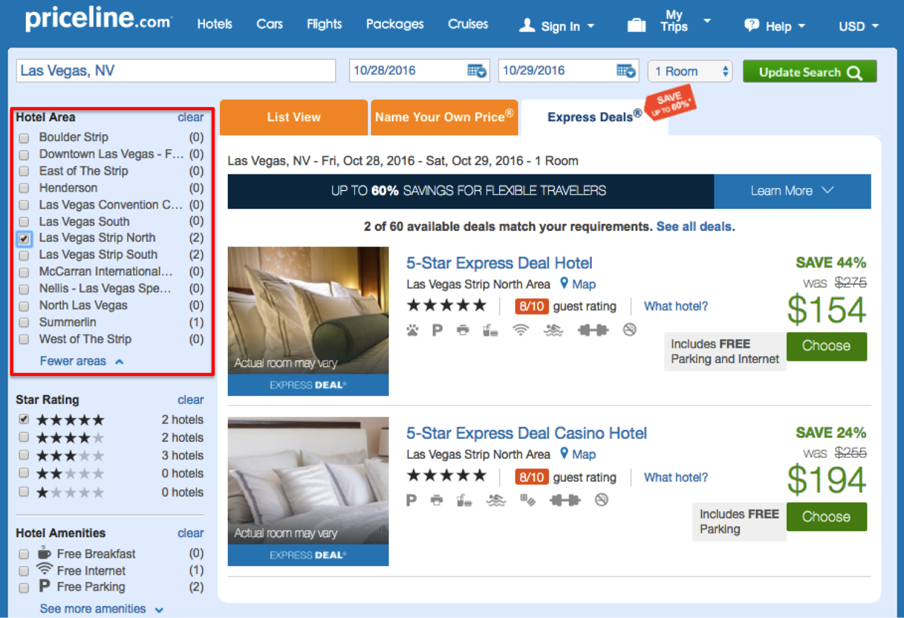
Task: Check the Summerlin area checkbox
Action: 24,323
